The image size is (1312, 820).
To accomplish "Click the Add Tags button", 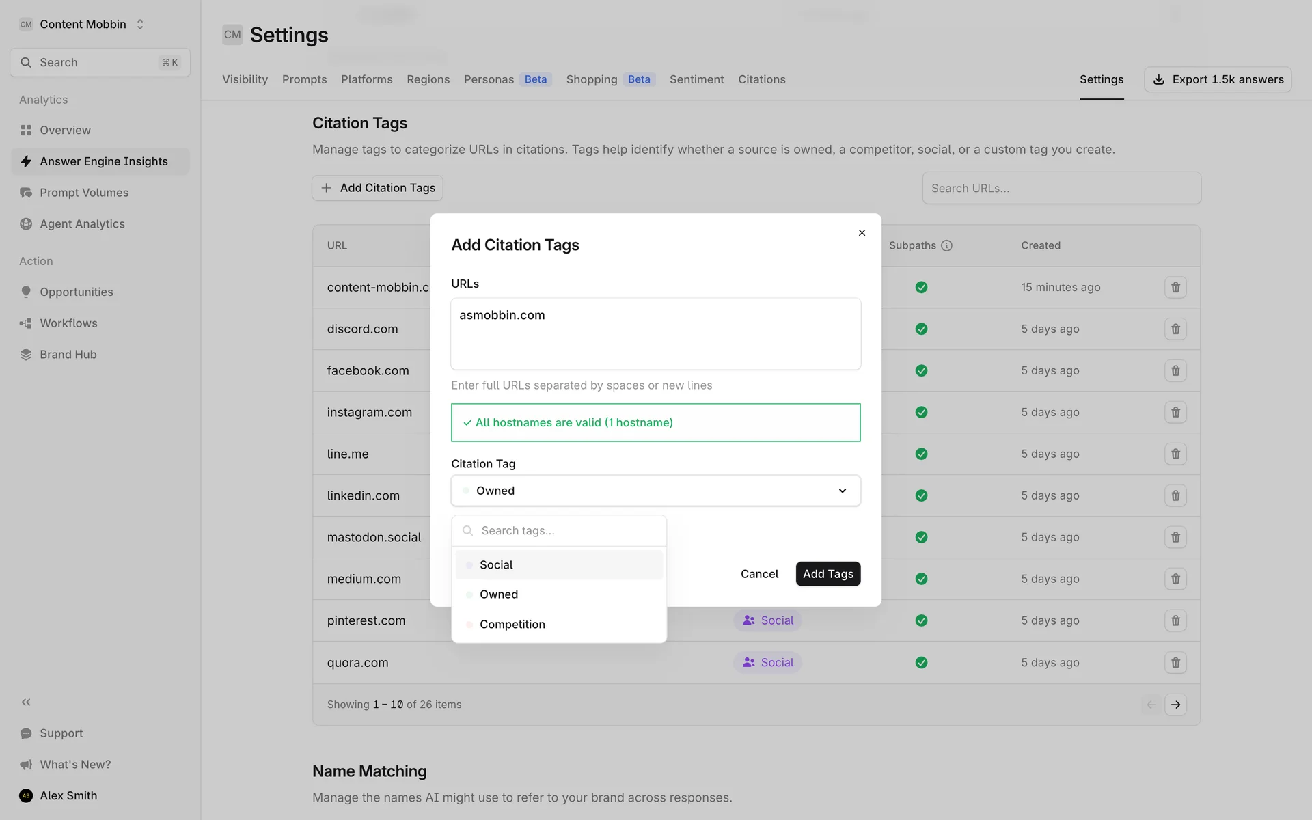I will click(x=828, y=574).
